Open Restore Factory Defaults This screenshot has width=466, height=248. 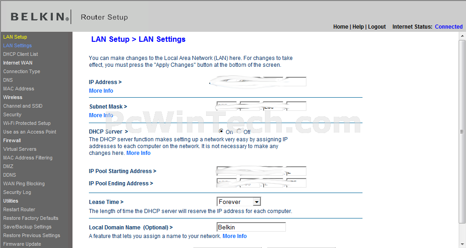[x=31, y=218]
